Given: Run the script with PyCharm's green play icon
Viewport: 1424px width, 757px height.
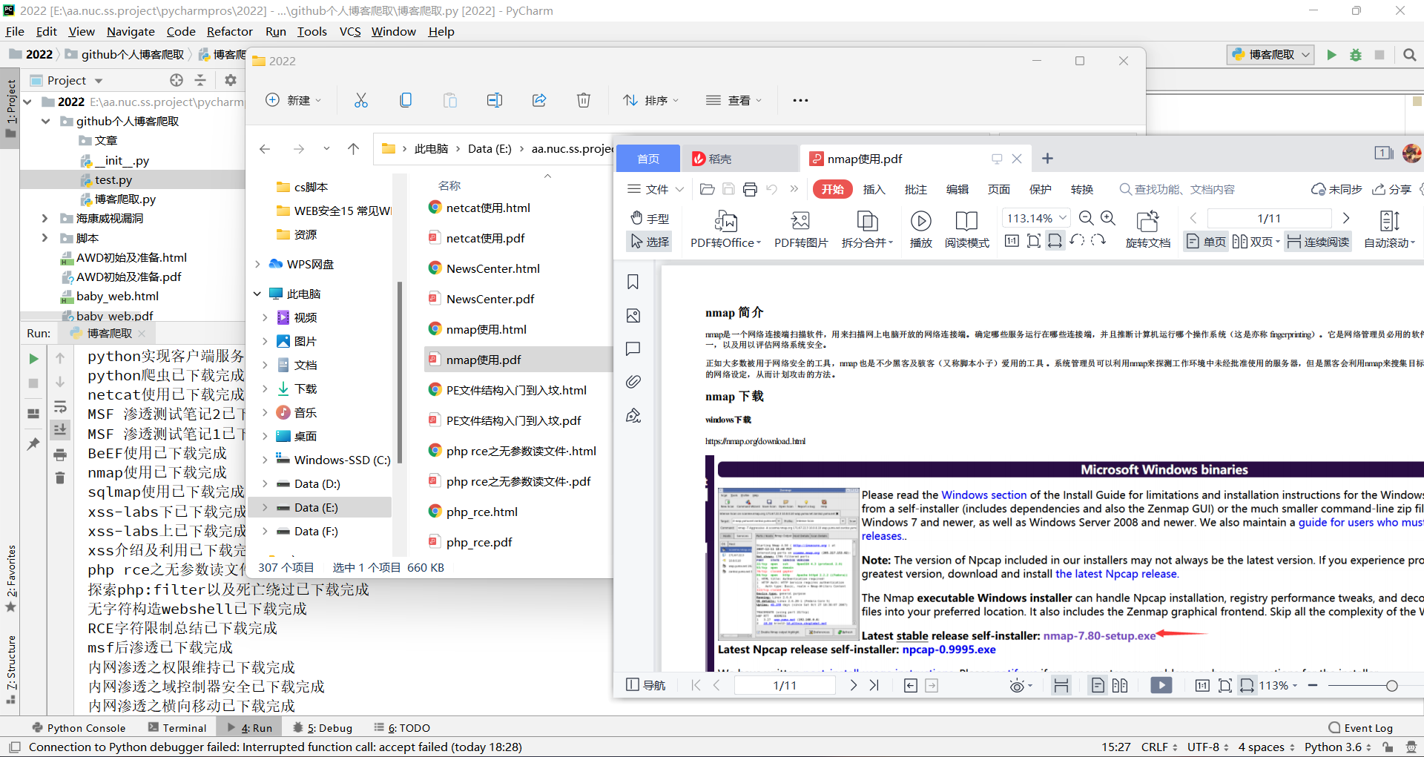Looking at the screenshot, I should (x=1330, y=54).
